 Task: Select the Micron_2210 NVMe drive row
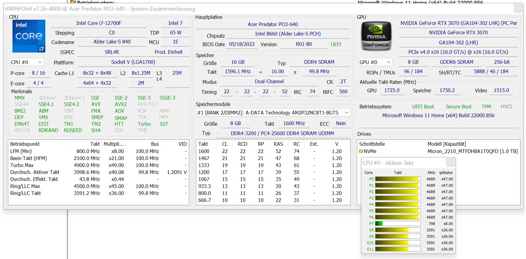pyautogui.click(x=438, y=151)
